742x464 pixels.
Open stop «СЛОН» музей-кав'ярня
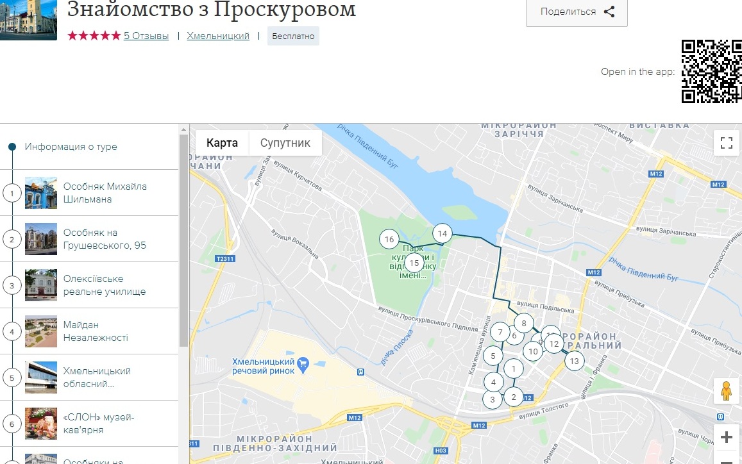(x=89, y=424)
